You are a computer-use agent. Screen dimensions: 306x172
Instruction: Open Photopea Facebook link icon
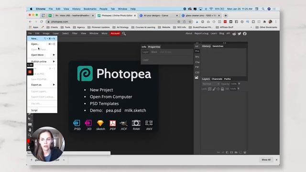point(245,33)
